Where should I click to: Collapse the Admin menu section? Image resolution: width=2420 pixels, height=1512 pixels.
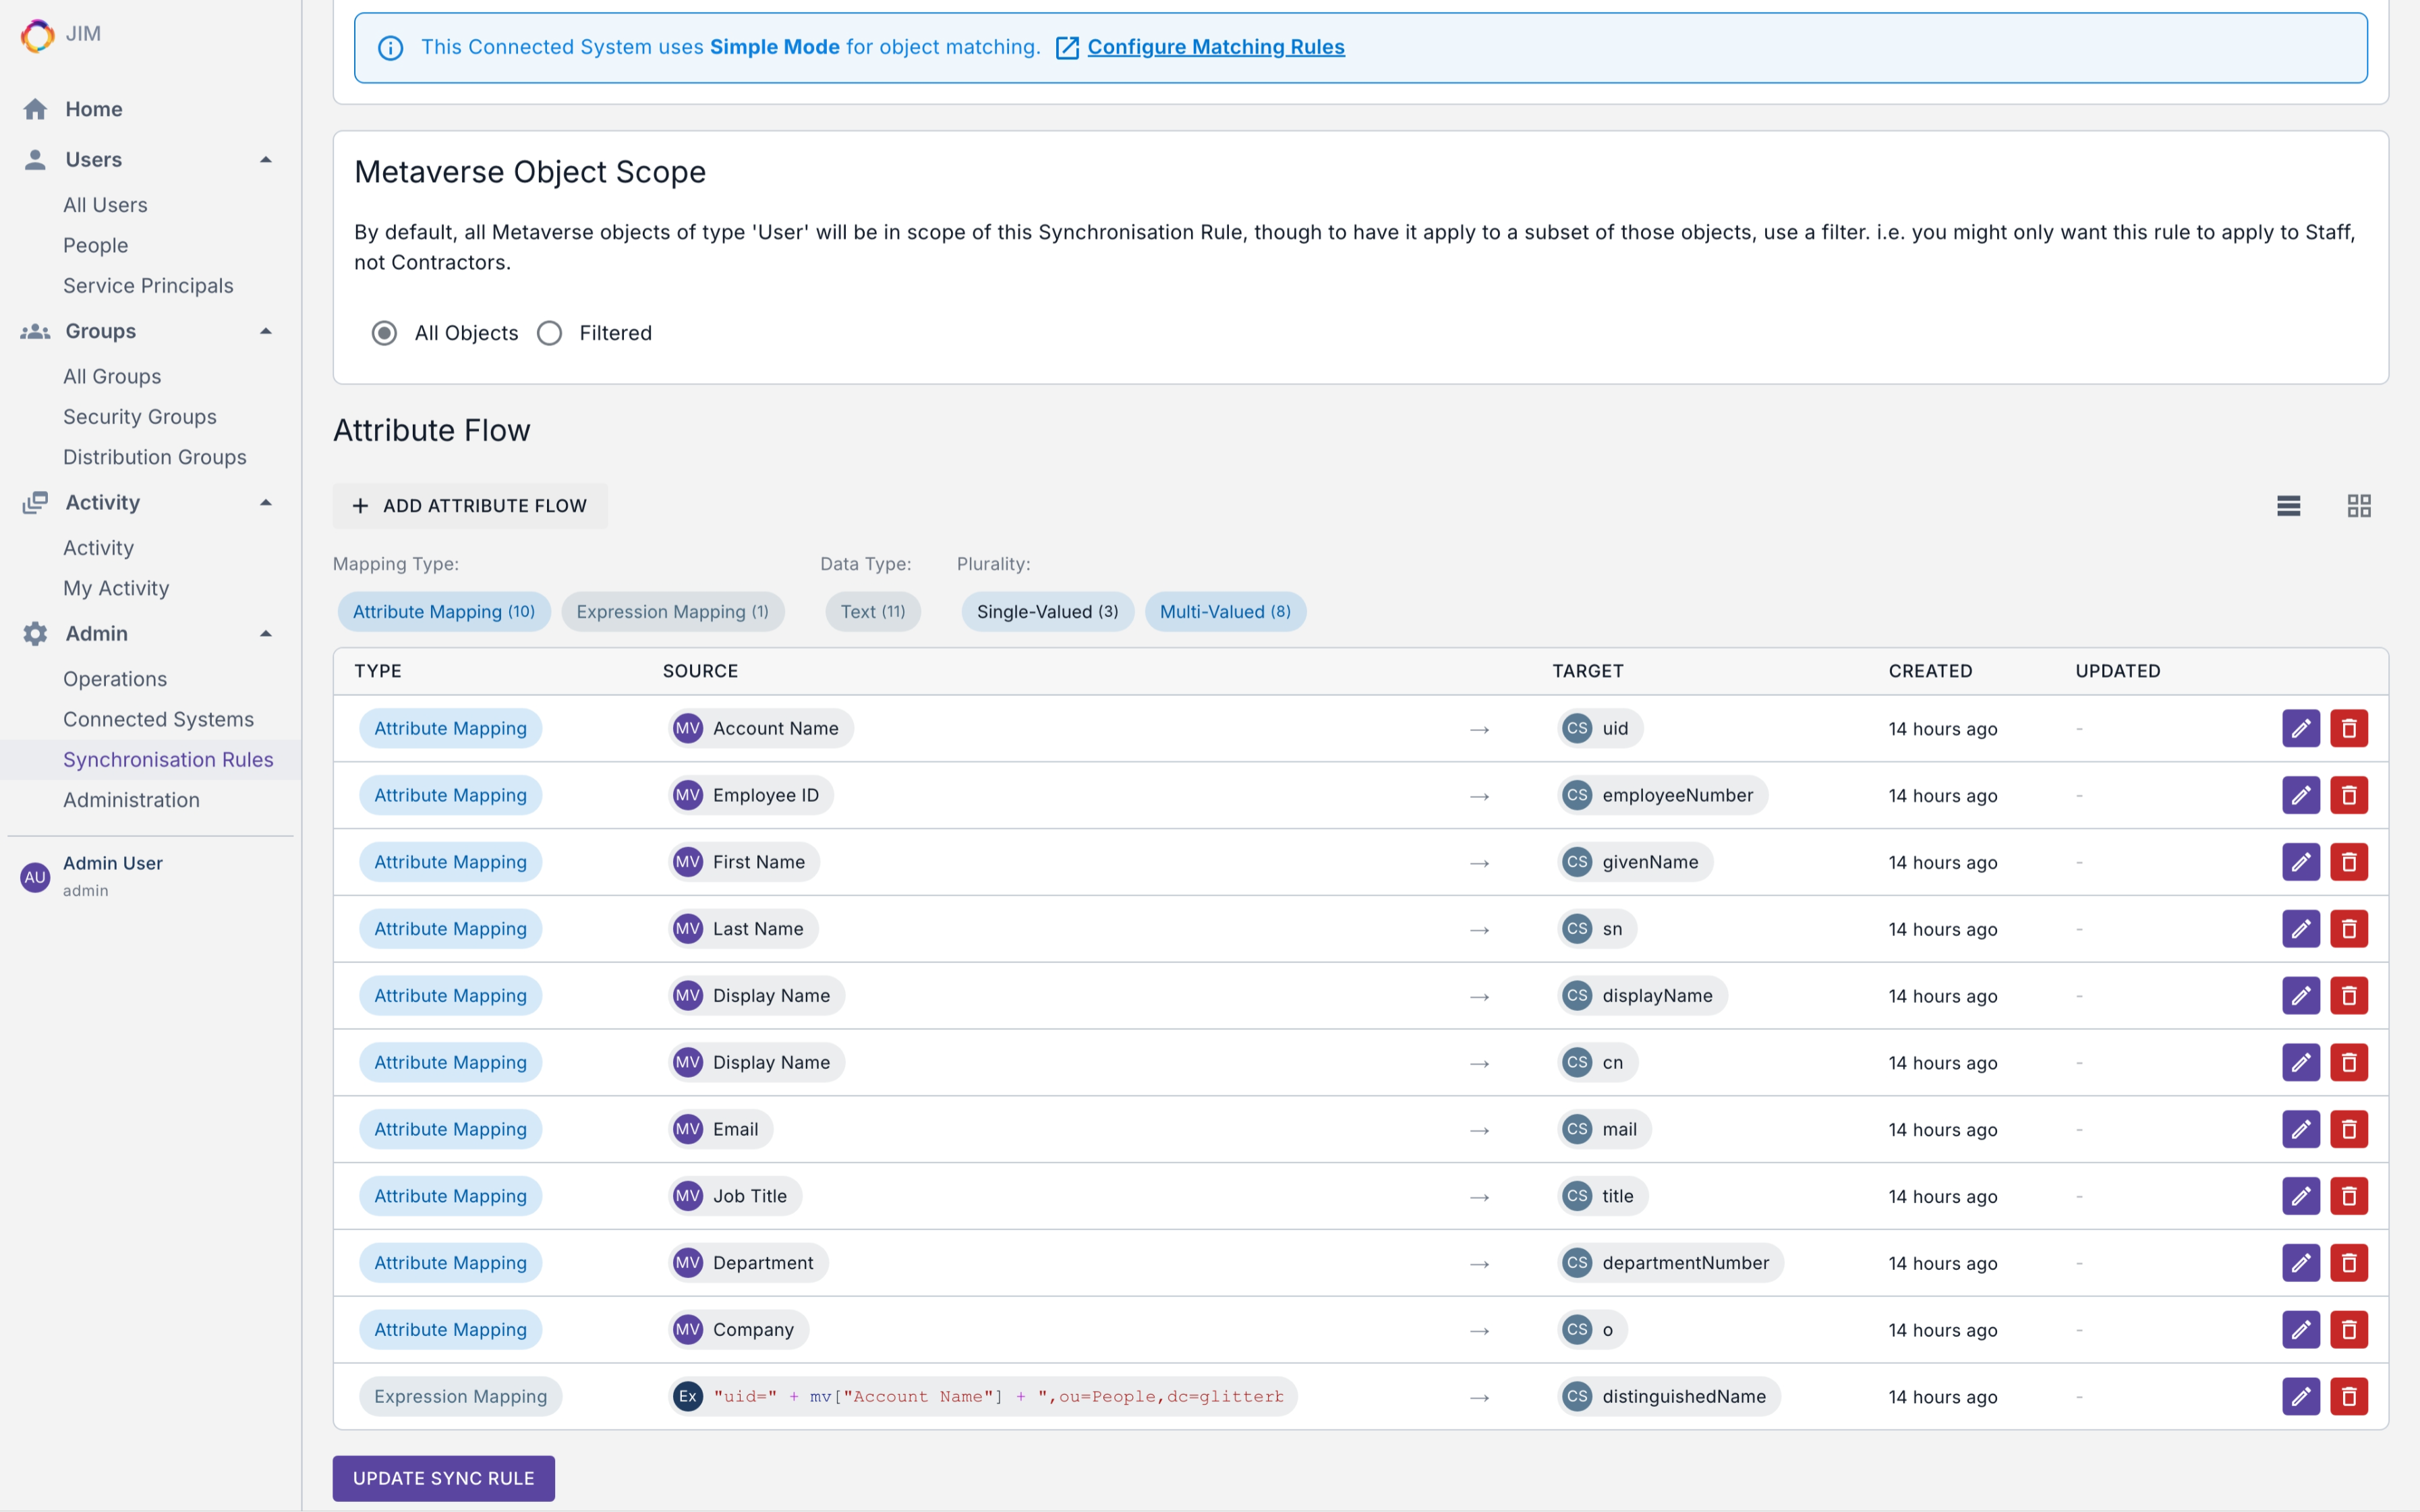tap(266, 633)
